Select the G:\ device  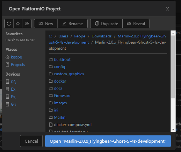click(x=14, y=104)
